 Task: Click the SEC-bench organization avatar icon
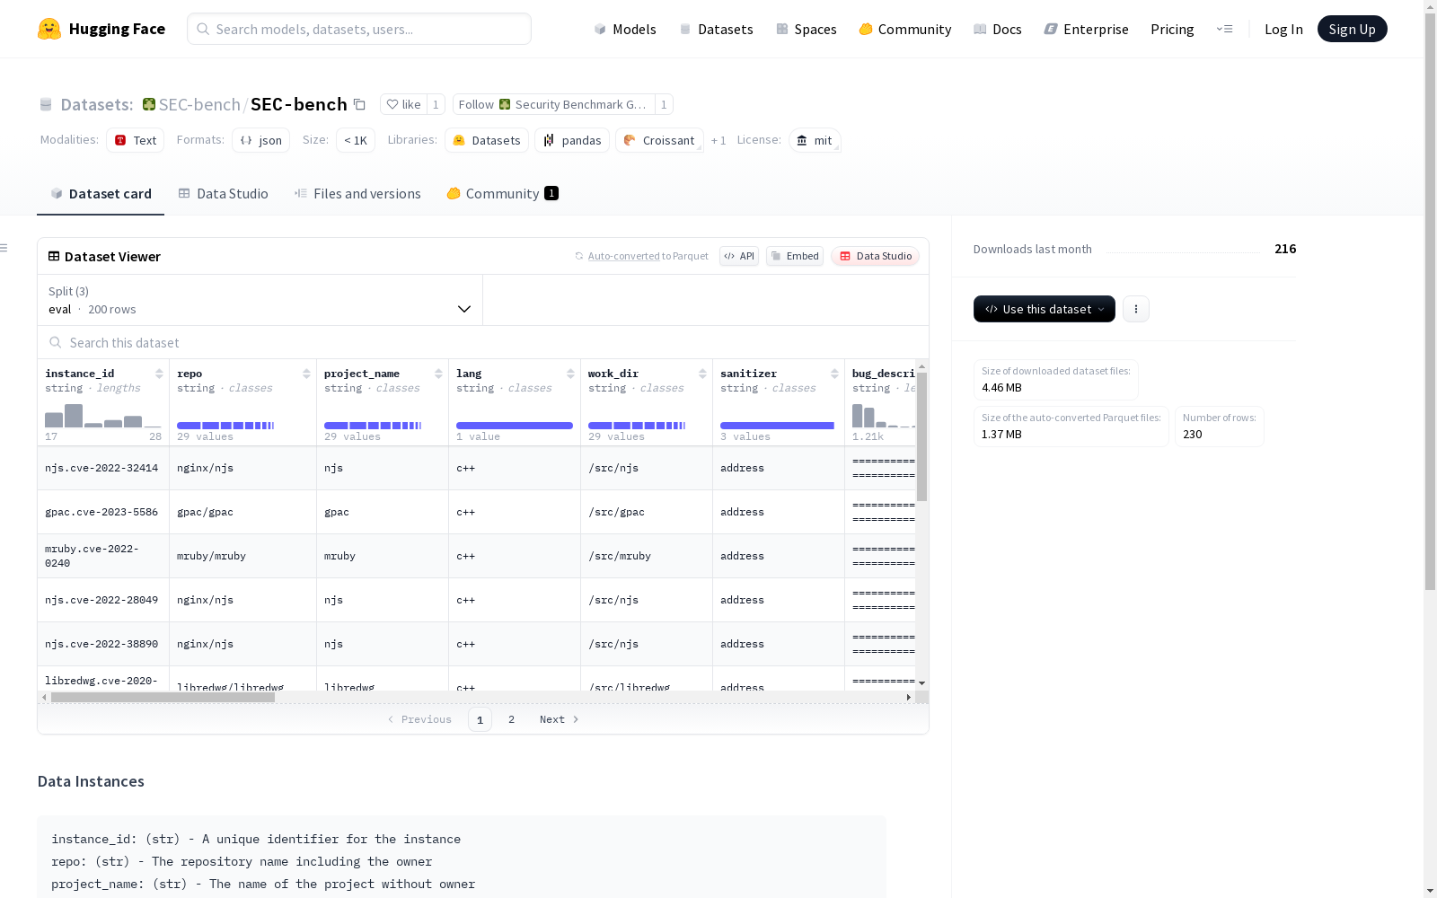point(149,104)
